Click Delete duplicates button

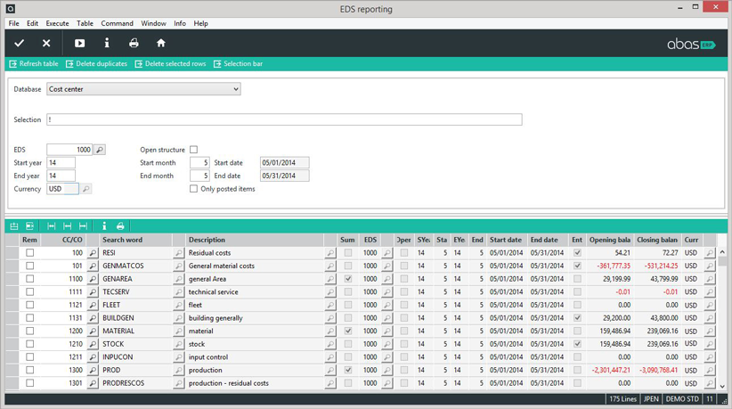click(97, 64)
